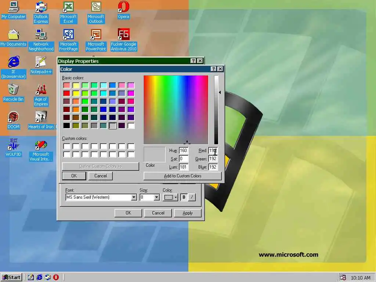Viewport: 376px width, 282px height.
Task: Pick the selected silver-gray basic color swatch
Action: point(113,126)
